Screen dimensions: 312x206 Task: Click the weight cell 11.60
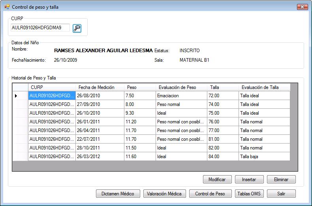click(140, 157)
